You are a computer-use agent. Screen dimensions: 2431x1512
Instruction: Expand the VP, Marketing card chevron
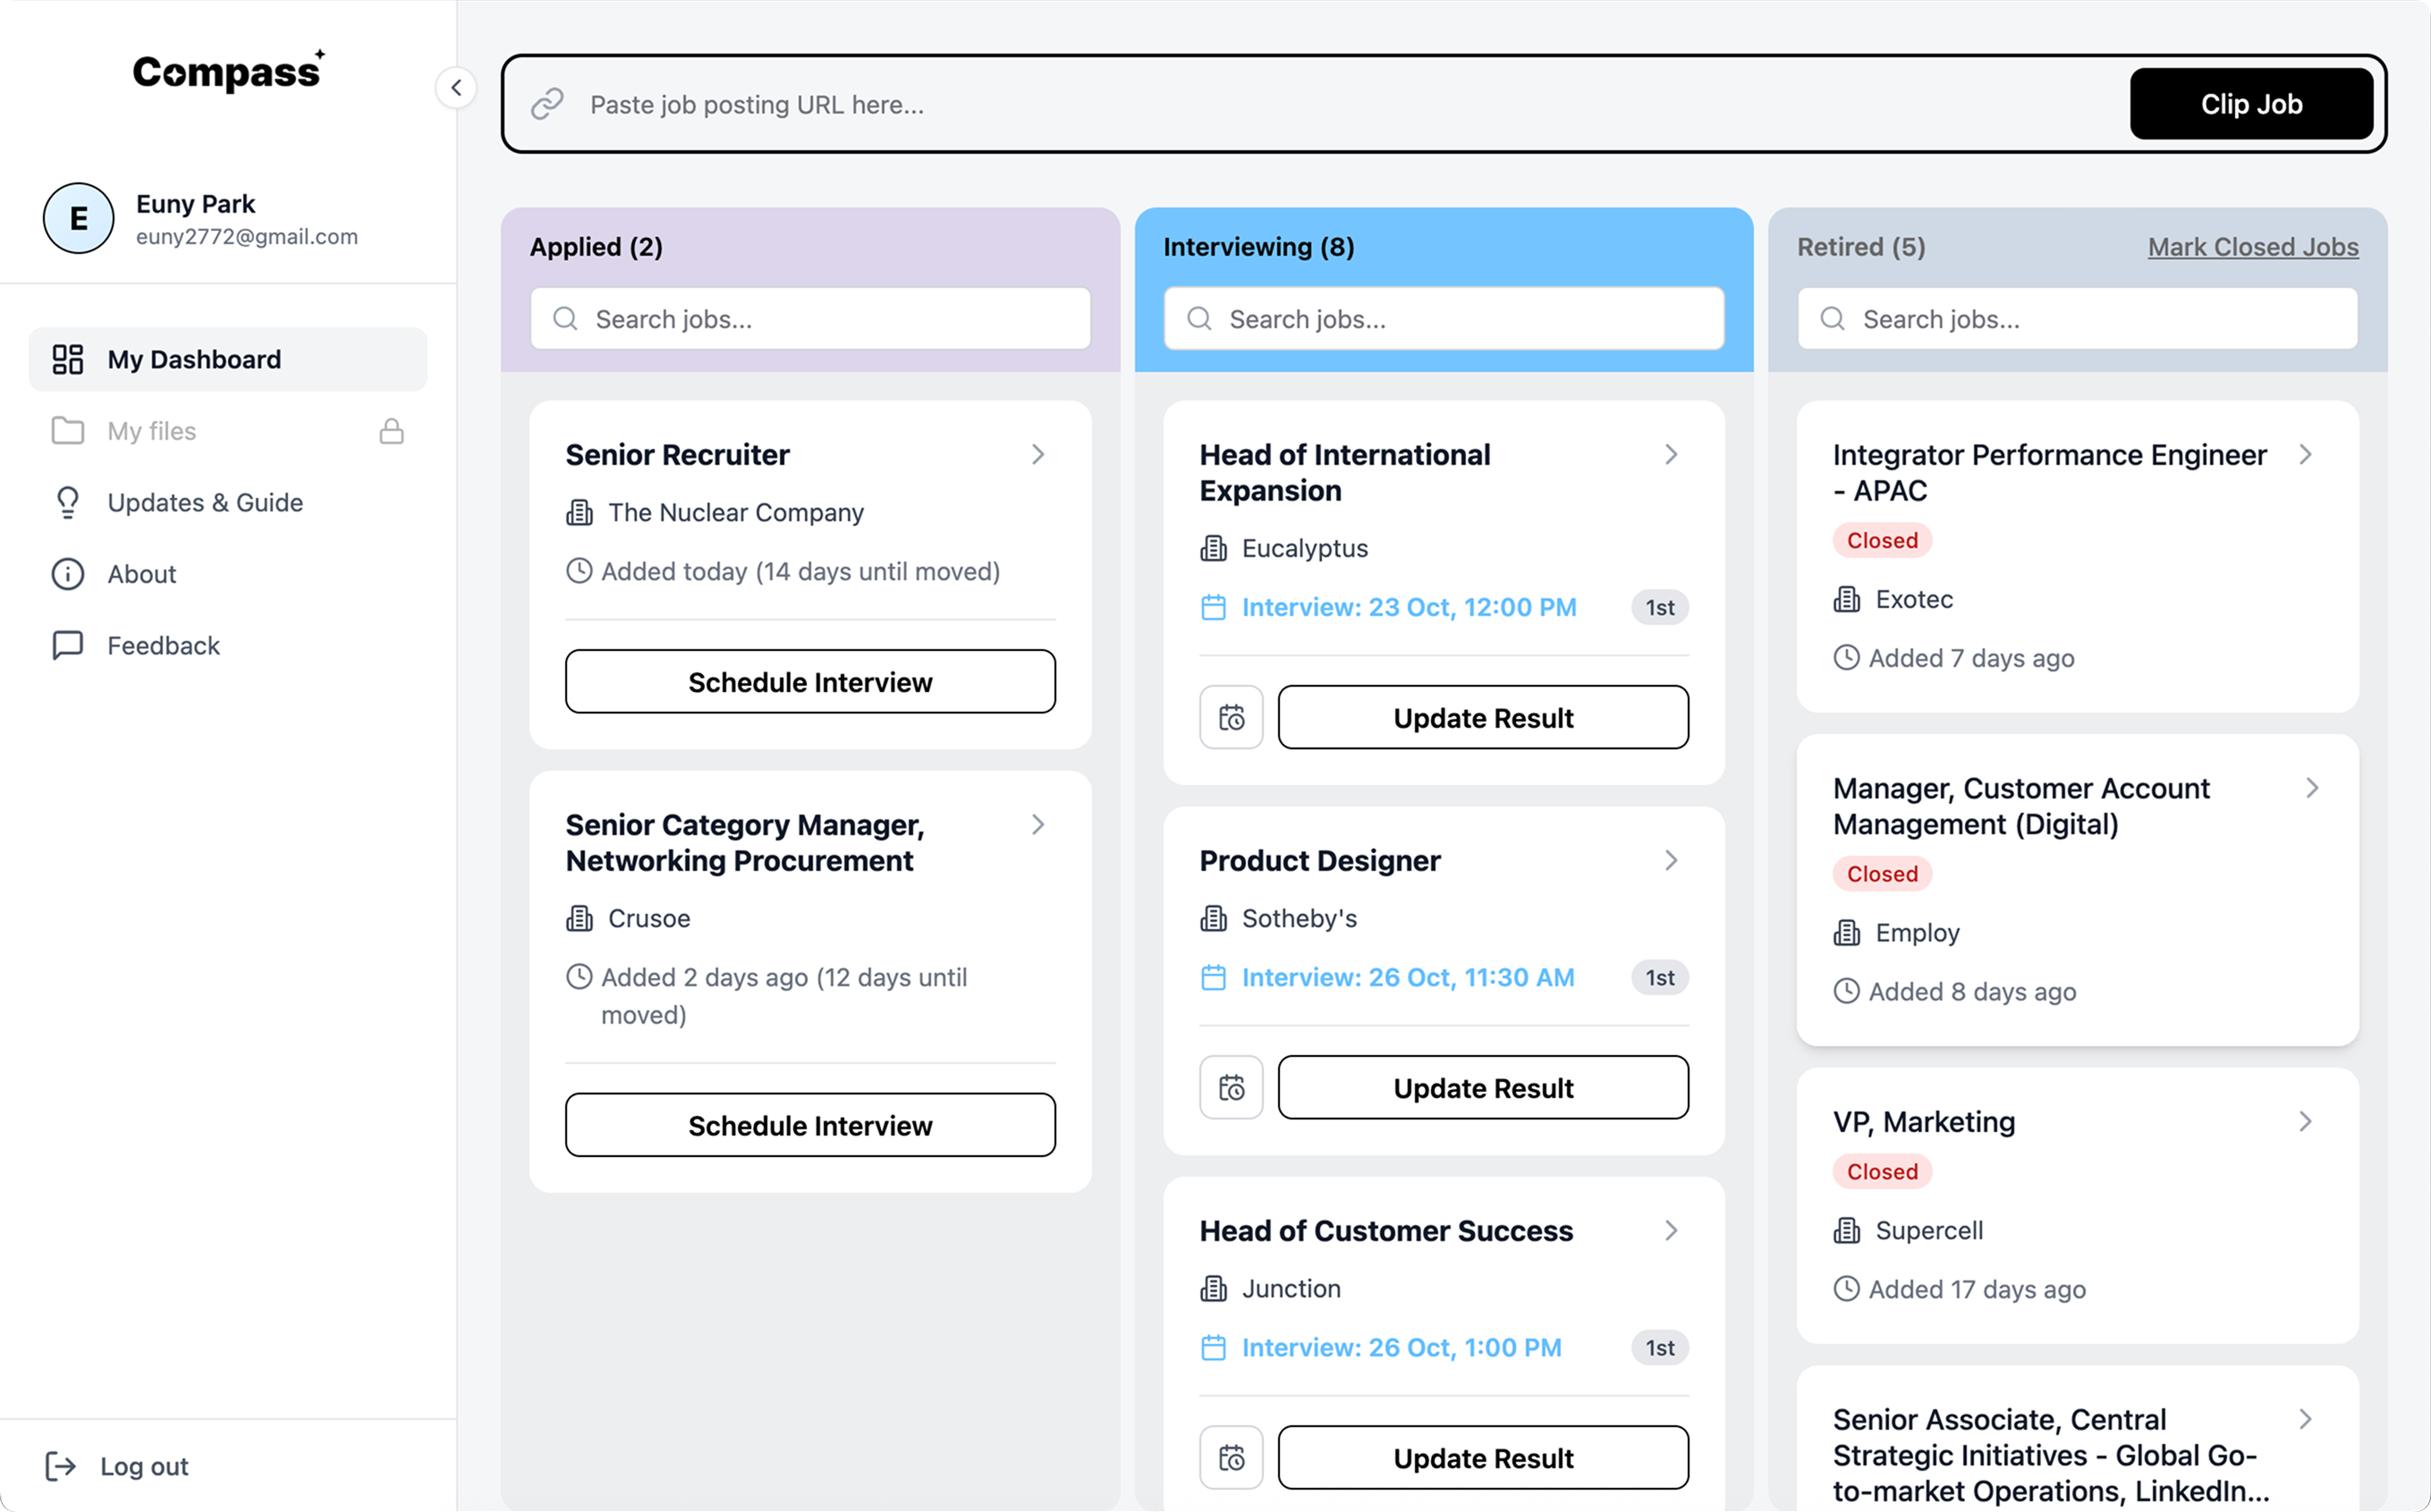click(2305, 1121)
